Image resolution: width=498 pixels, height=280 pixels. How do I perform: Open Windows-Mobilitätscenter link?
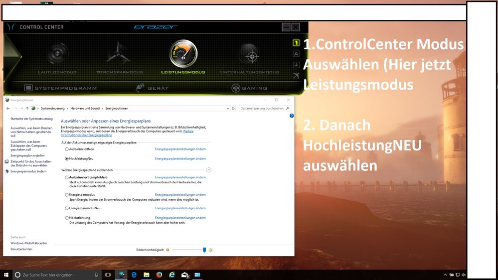coord(29,243)
